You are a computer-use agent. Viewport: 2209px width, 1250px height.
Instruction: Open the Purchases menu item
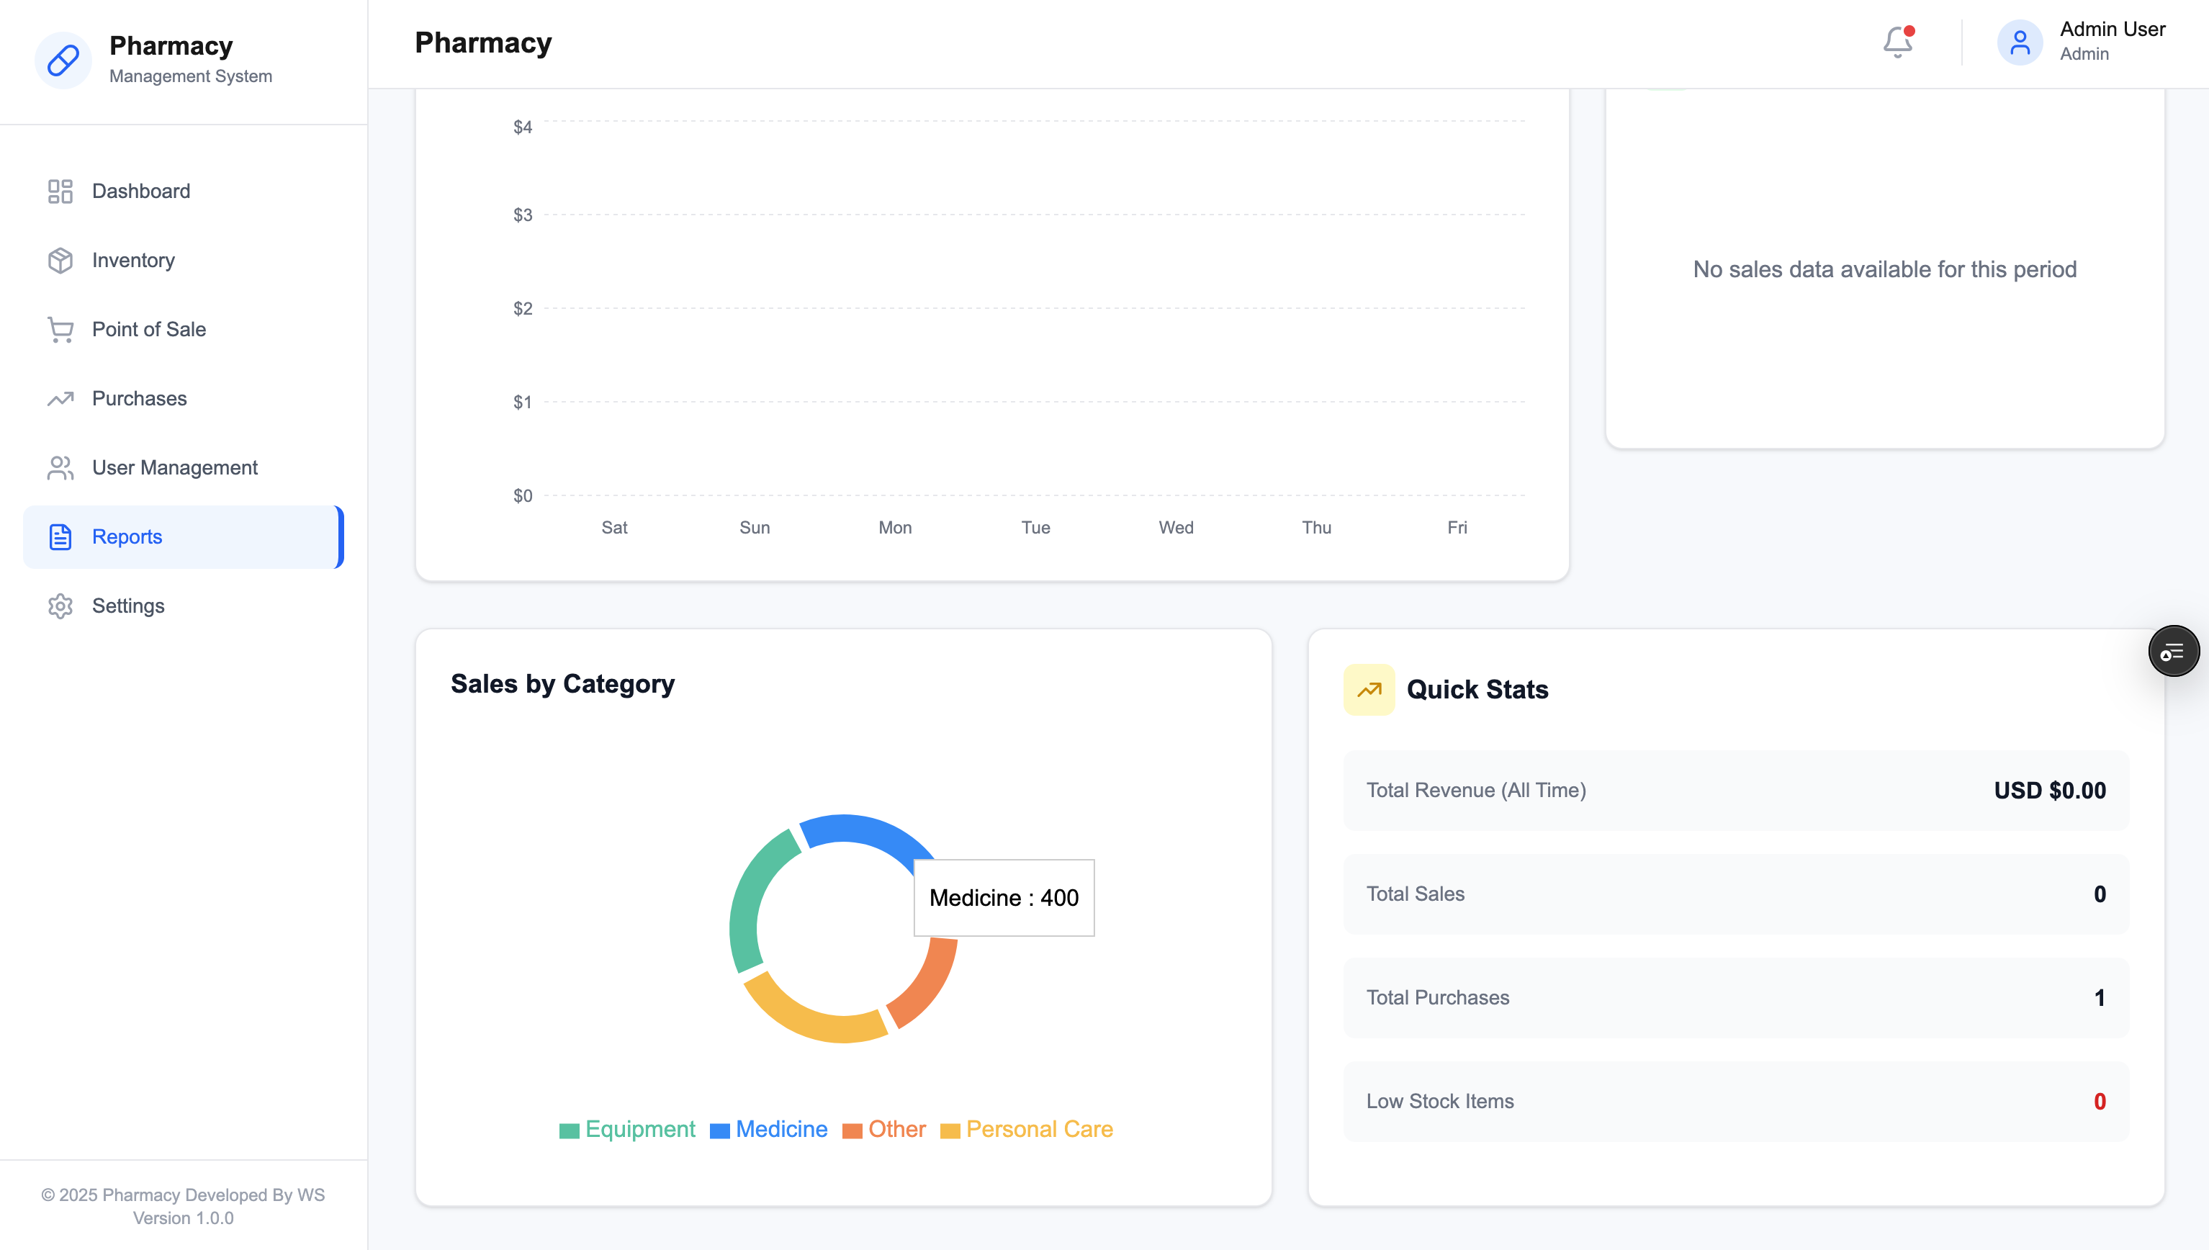(x=139, y=398)
